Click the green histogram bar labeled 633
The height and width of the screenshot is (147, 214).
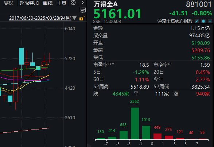point(124,135)
